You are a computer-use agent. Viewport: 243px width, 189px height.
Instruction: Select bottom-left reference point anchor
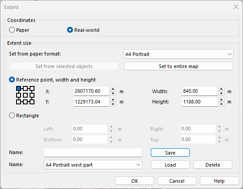(19, 102)
